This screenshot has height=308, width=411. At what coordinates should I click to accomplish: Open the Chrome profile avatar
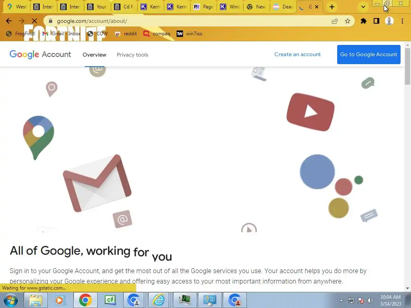tap(389, 21)
